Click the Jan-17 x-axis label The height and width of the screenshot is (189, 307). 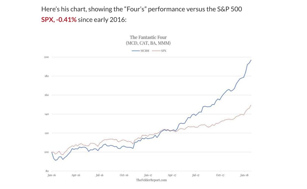[148, 175]
